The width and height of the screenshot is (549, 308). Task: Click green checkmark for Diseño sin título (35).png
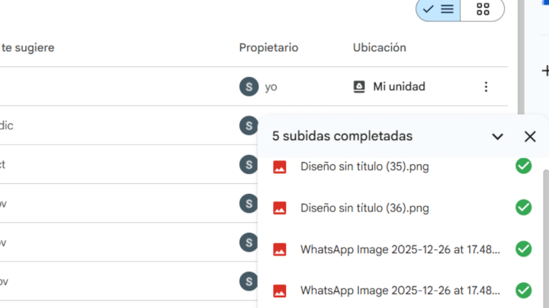(x=523, y=166)
